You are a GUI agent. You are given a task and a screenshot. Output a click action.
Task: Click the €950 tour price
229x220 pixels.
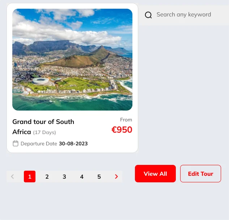(x=122, y=130)
